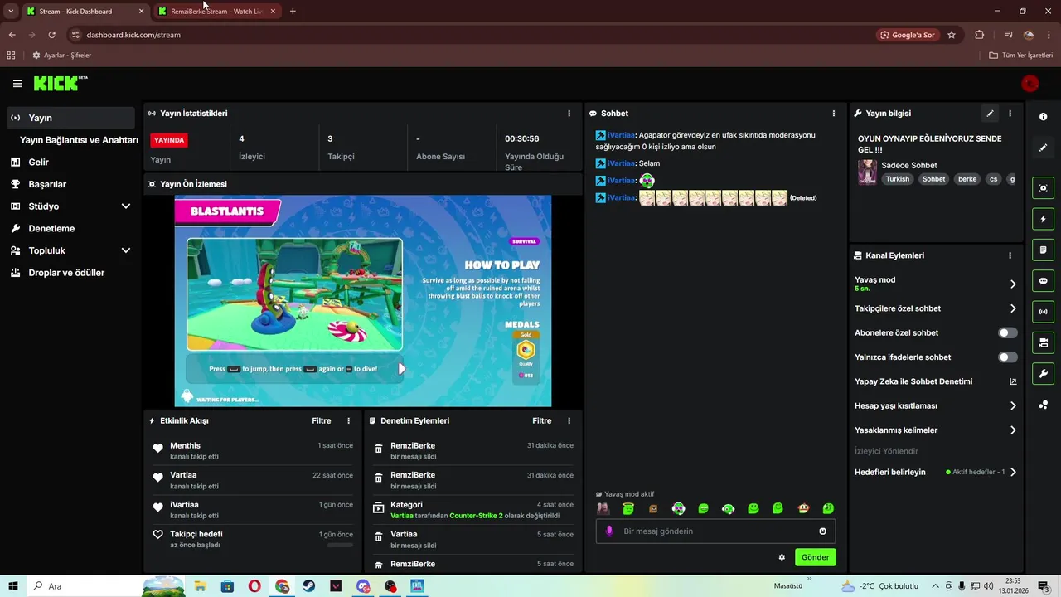Toggle the wrench icon in right sidebar

coord(1044,374)
